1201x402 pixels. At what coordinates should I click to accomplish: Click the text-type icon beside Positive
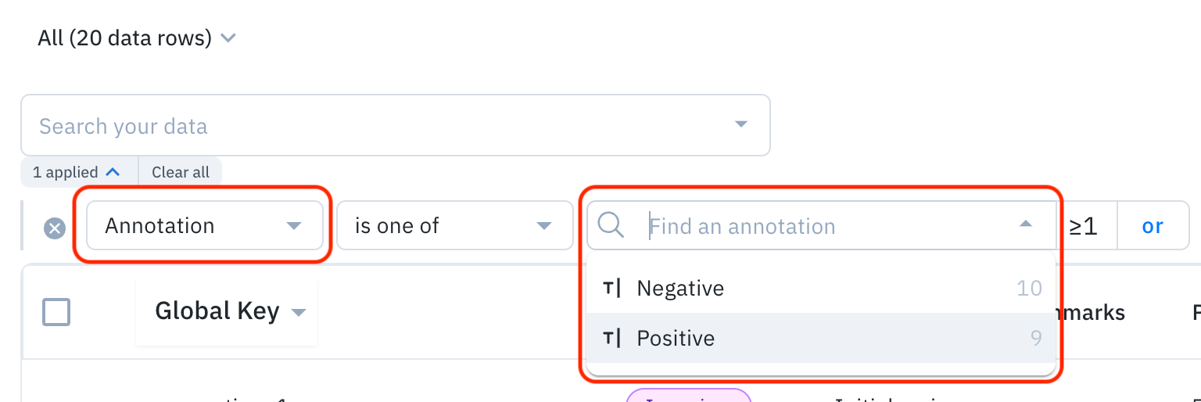click(612, 338)
